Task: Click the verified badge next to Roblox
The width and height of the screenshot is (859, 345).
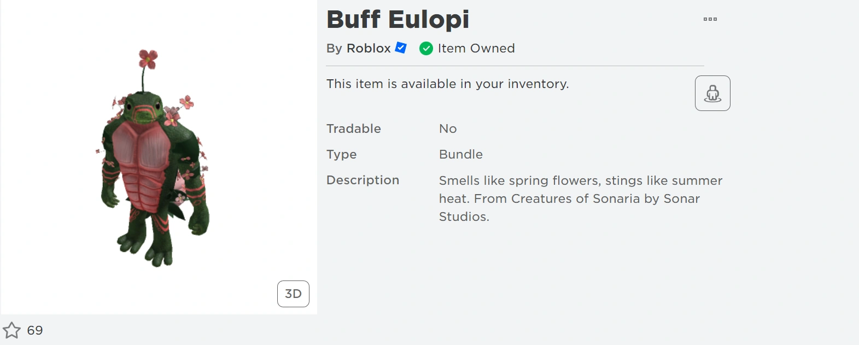Action: coord(400,48)
